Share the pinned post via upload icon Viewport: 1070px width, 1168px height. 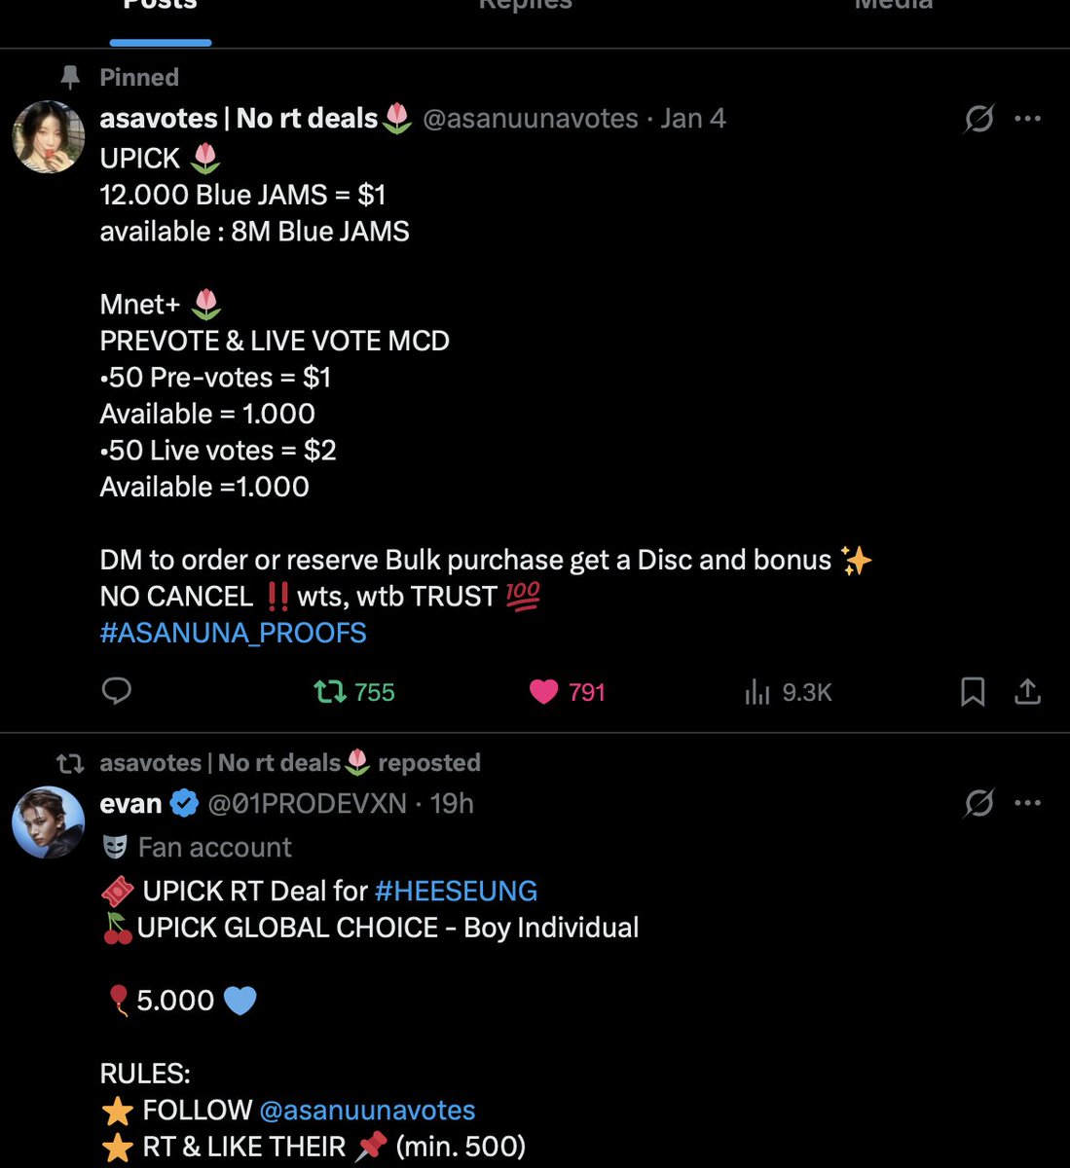1028,692
